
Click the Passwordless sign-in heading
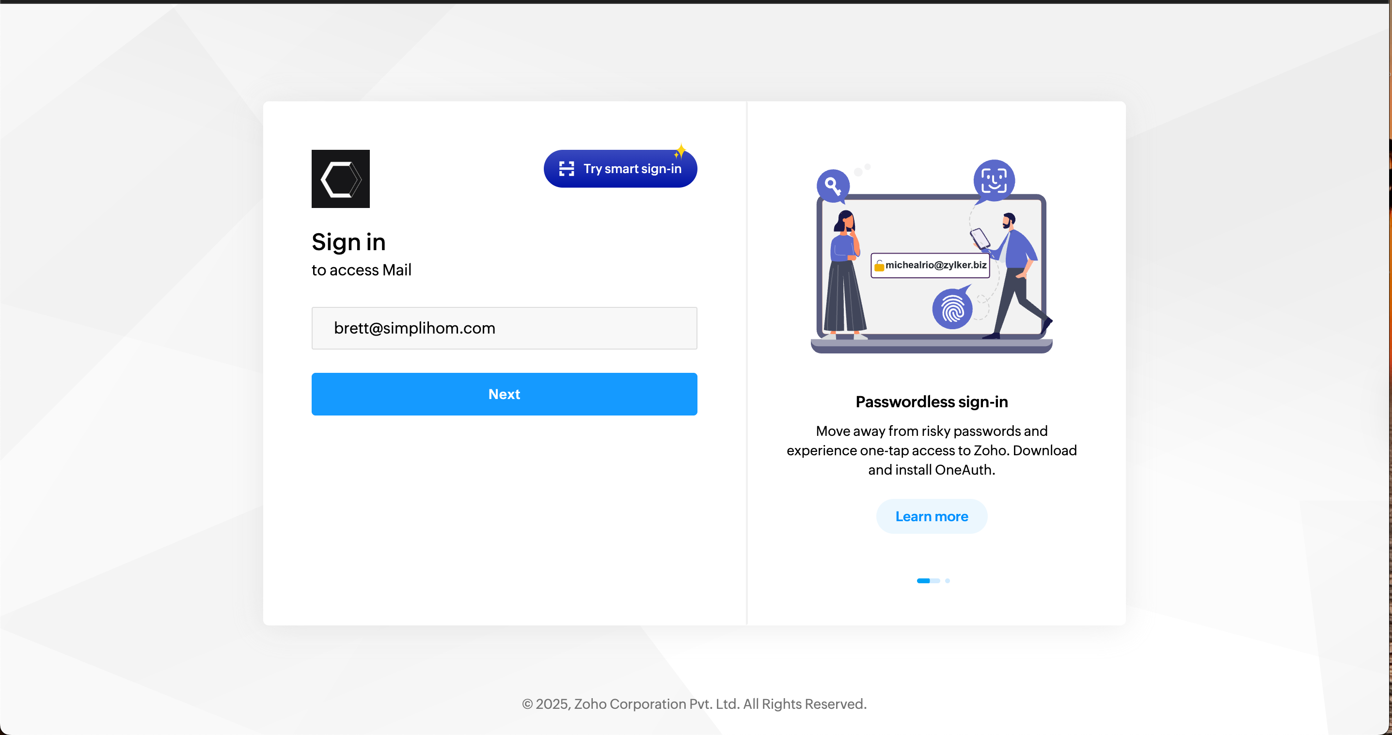point(932,401)
